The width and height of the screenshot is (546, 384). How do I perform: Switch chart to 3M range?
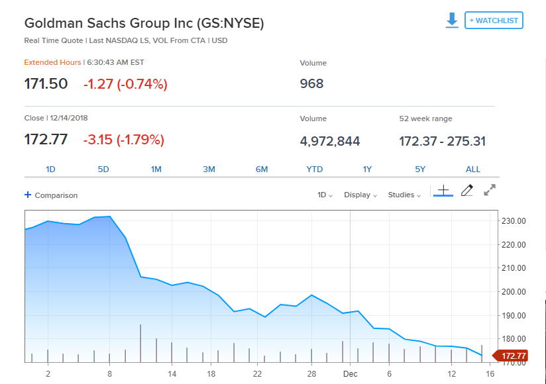[209, 169]
